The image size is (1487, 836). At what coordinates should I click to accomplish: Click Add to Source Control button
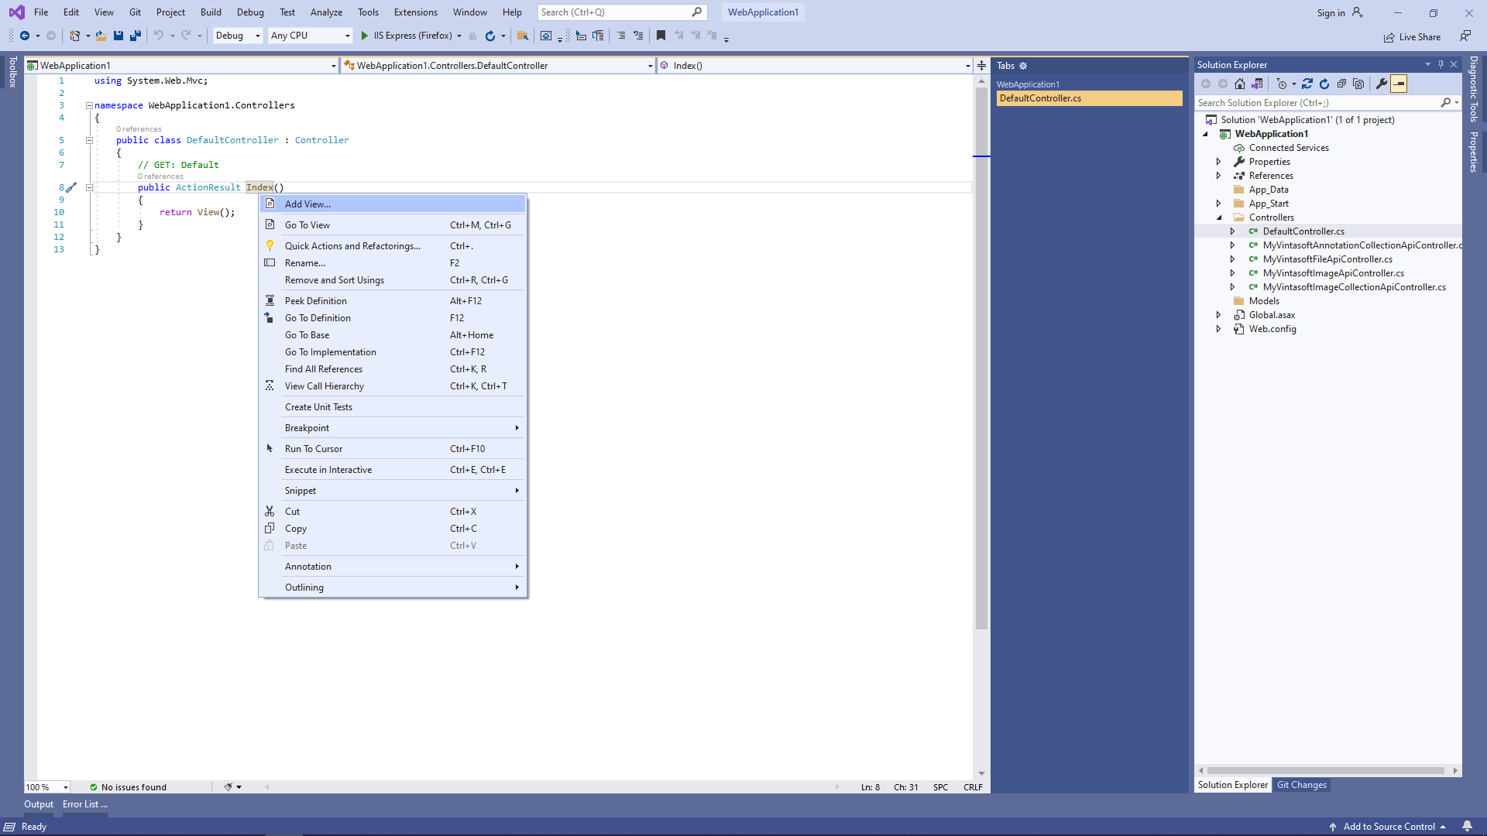coord(1389,826)
